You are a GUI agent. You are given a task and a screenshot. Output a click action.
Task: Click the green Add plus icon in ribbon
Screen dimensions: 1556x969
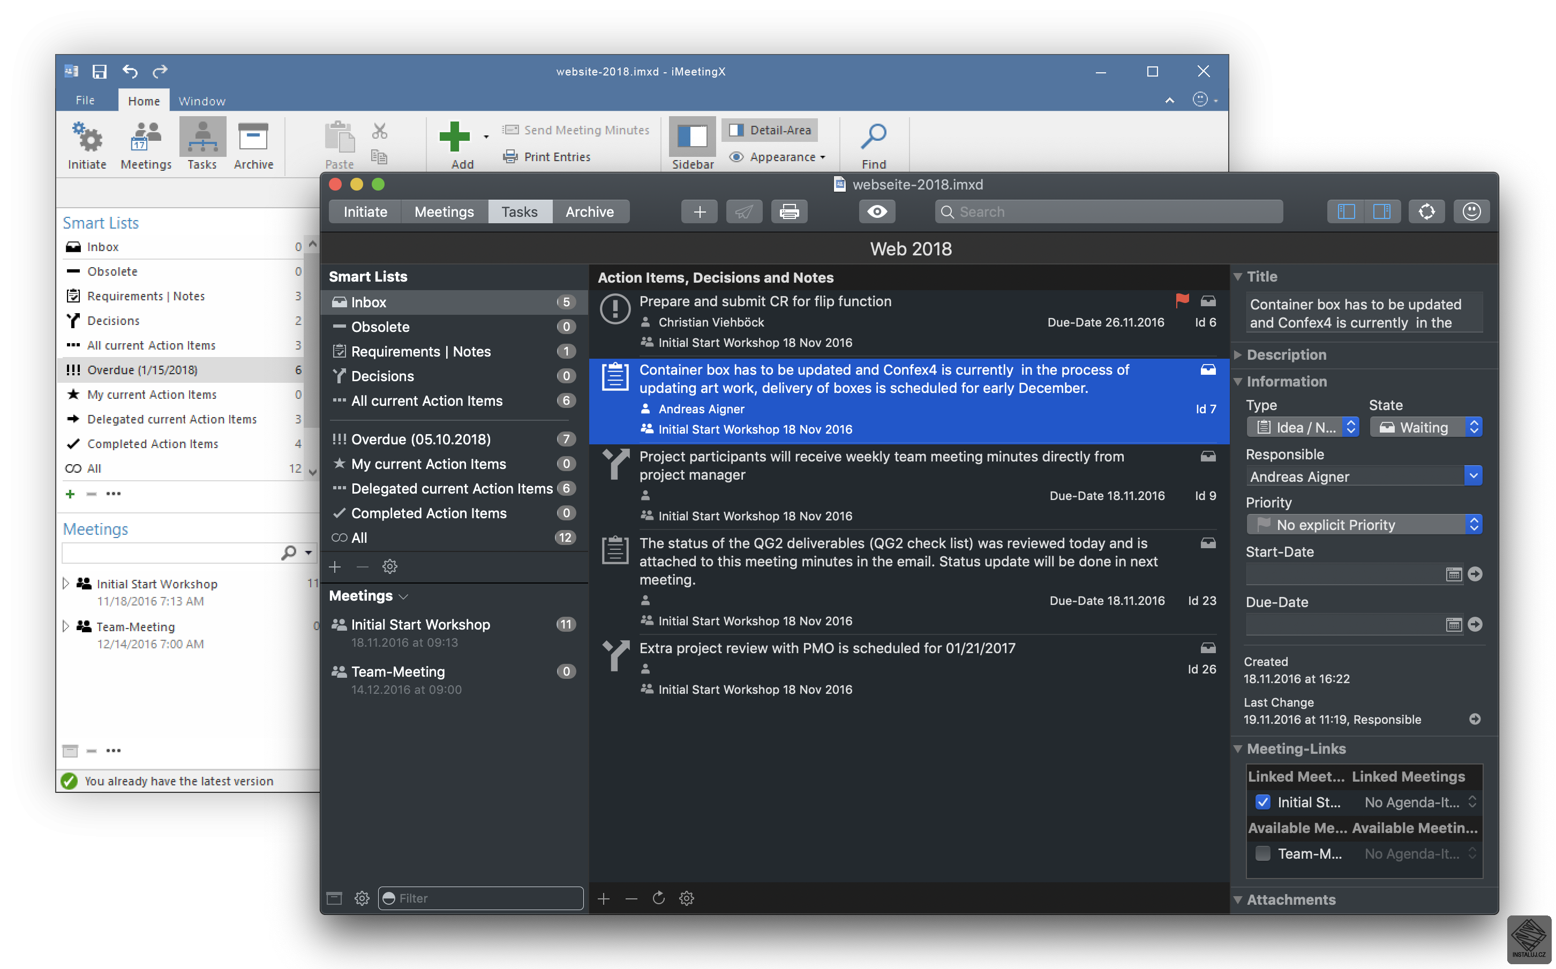point(455,137)
